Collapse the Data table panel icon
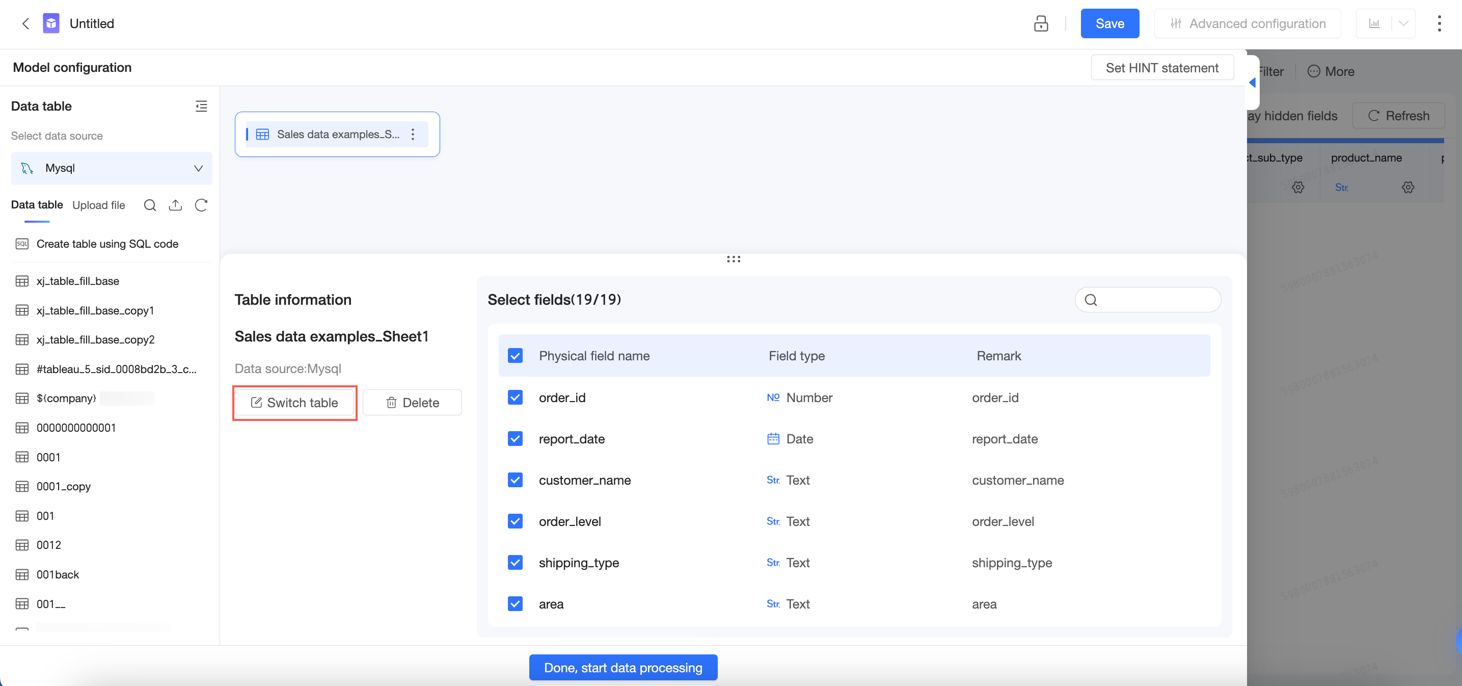 tap(201, 106)
